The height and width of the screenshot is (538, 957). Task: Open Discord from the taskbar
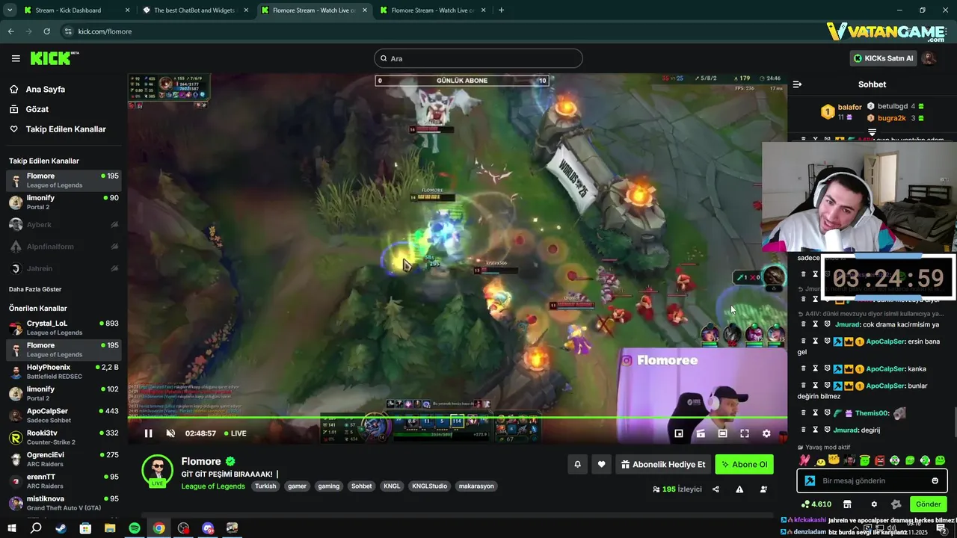pyautogui.click(x=208, y=528)
